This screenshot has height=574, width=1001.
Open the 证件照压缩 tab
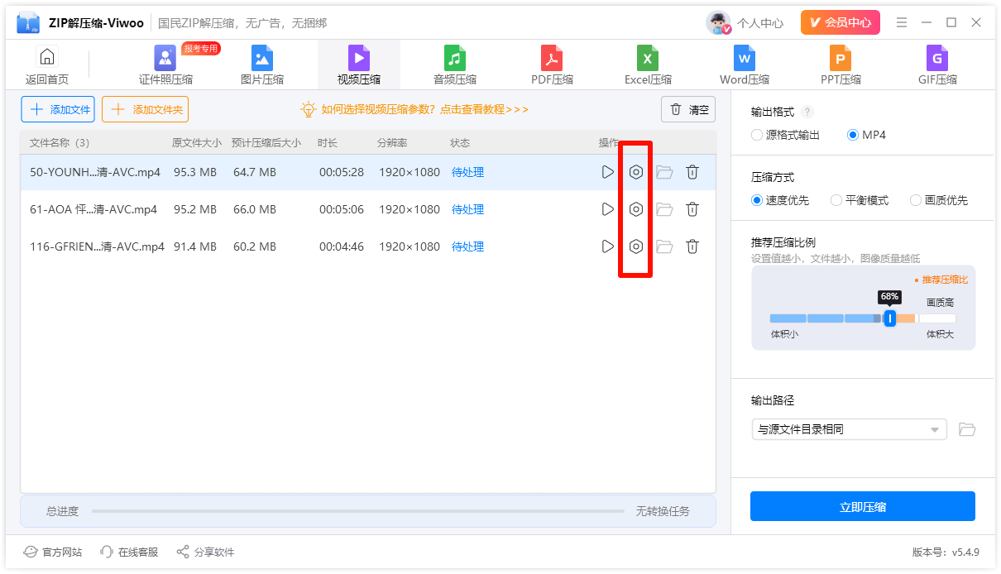tap(165, 65)
